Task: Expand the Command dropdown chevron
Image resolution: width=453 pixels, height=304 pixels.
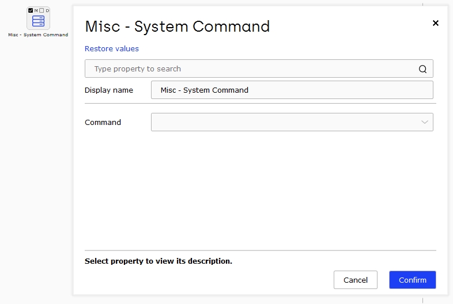Action: tap(424, 122)
